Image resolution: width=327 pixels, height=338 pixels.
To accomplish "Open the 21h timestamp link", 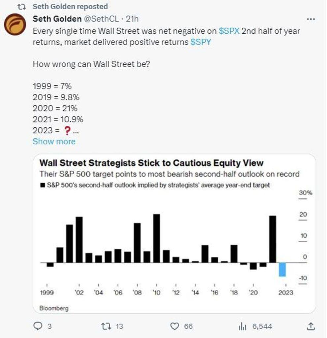I will click(x=132, y=19).
